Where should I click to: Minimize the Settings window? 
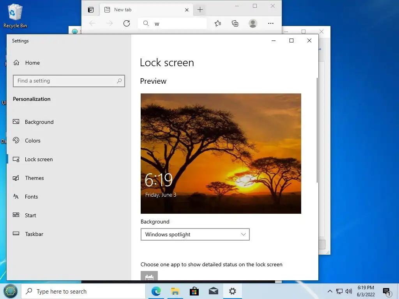tap(274, 40)
